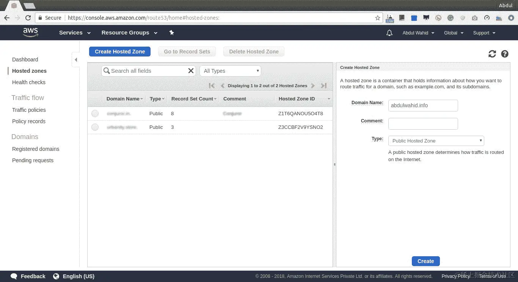This screenshot has width=518, height=282.
Task: Open notifications with the bell icon
Action: 389,33
